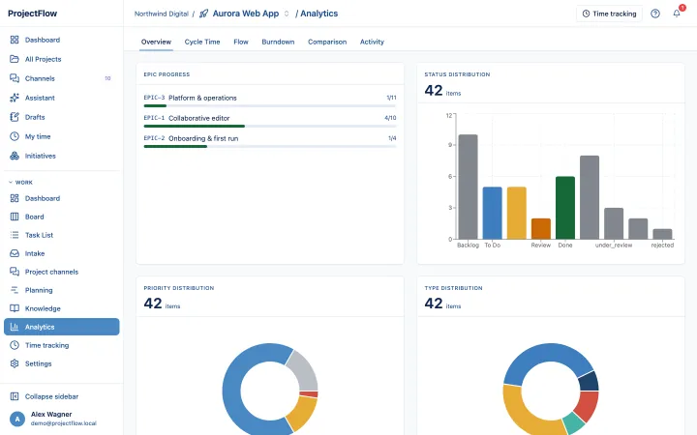Click the orange Review bar
This screenshot has width=697, height=435.
(540, 228)
